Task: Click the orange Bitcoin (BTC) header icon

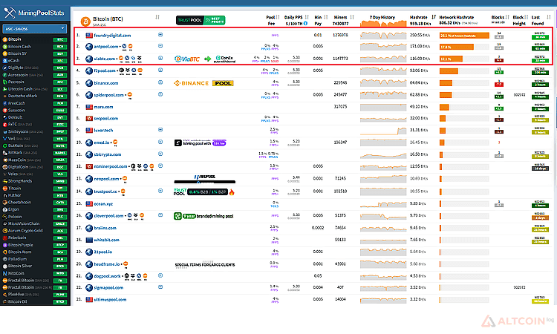Action: point(85,22)
